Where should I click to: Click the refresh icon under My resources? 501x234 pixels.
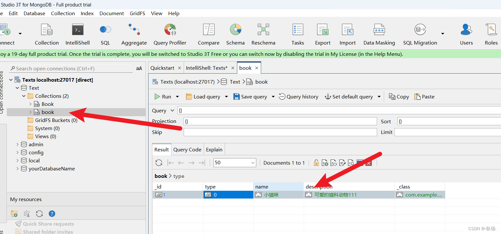pyautogui.click(x=39, y=214)
